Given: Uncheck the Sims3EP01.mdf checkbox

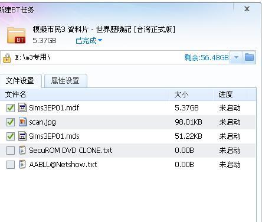Looking at the screenshot, I should pyautogui.click(x=11, y=108).
